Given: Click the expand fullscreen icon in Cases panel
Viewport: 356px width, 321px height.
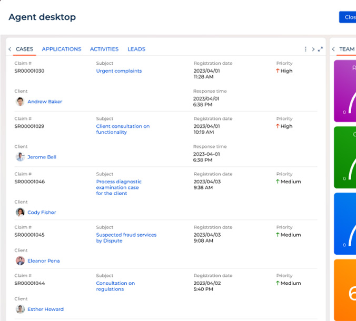Looking at the screenshot, I should (x=320, y=49).
